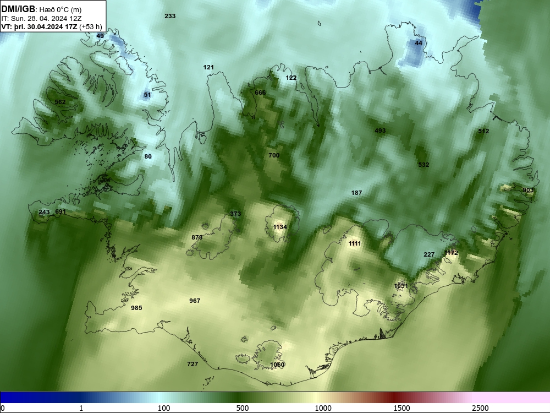This screenshot has height=413, width=550.
Task: Click the 1172 map value
Action: 451,253
